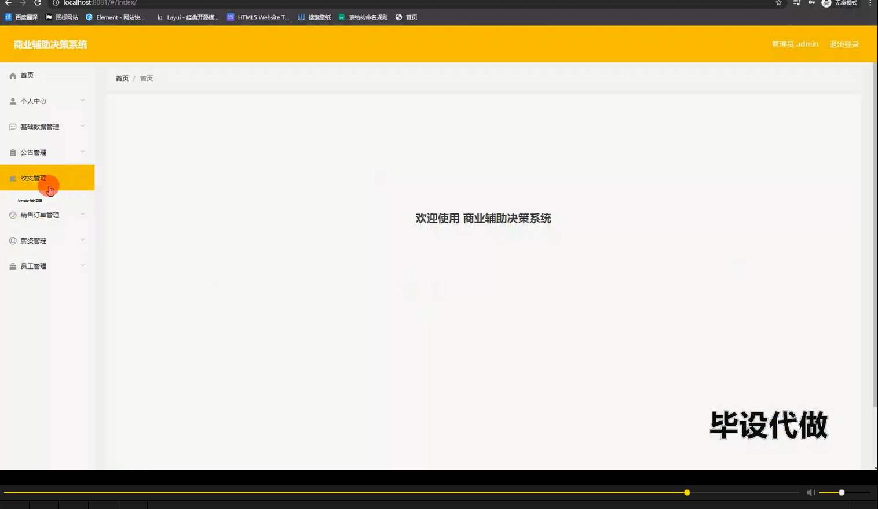Open Chrome's three-dot menu
Screen dimensions: 878x509
pos(870,3)
